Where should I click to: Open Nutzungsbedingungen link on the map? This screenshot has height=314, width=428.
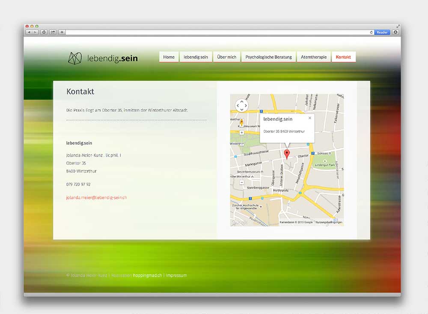329,222
